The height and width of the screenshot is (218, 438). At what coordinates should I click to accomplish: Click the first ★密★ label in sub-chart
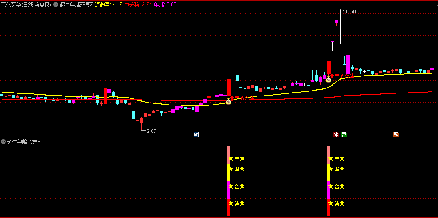pos(236,186)
